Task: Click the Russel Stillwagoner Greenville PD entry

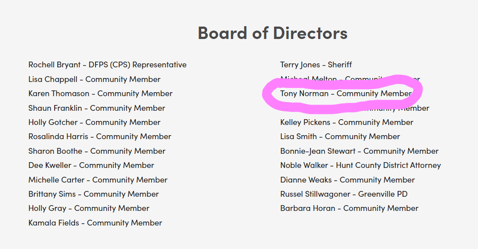Action: 343,194
